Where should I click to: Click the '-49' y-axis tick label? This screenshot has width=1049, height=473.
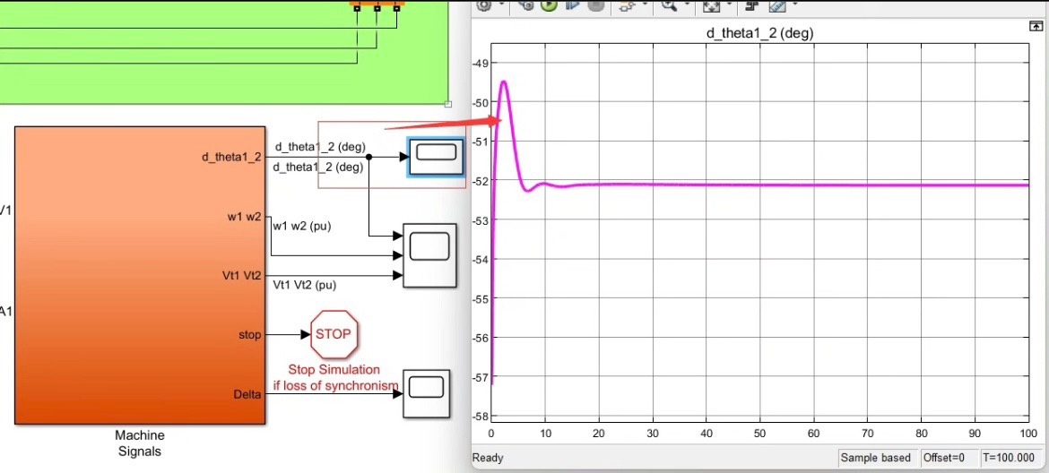coord(481,64)
